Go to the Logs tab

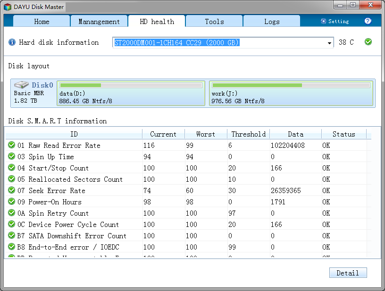pos(272,22)
